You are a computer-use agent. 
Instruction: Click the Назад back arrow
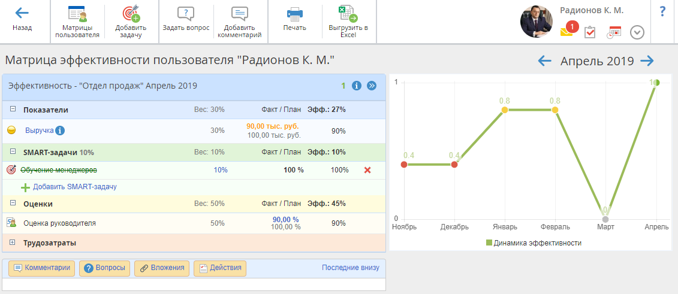(x=22, y=13)
